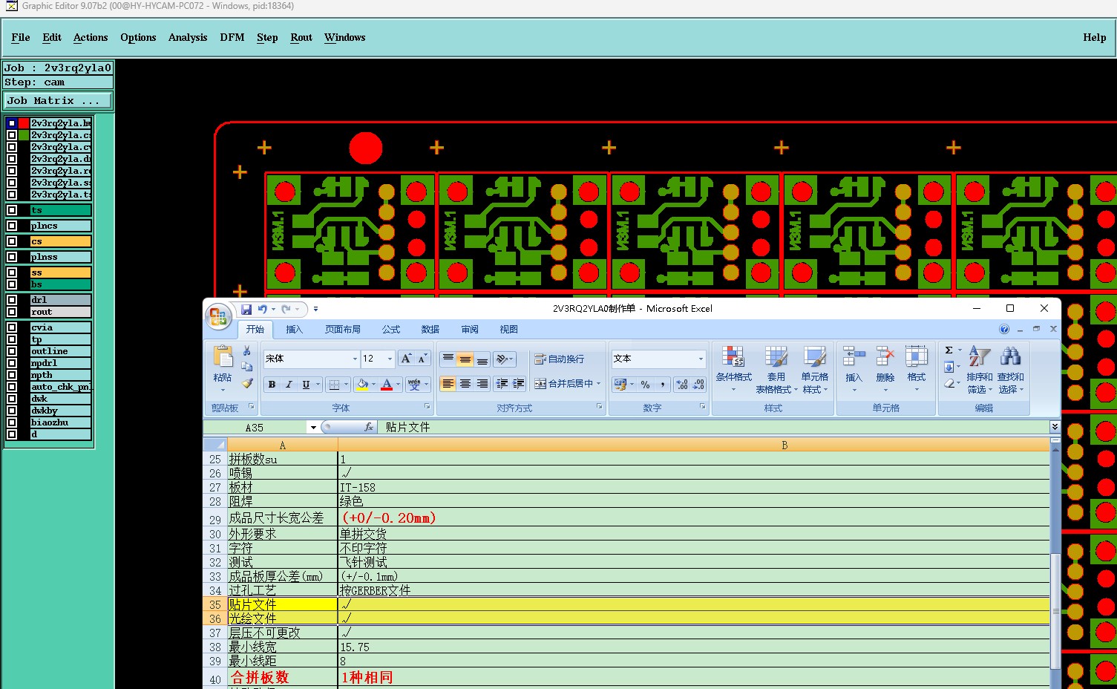The width and height of the screenshot is (1117, 689).
Task: Click the cell borders icon
Action: [x=335, y=384]
